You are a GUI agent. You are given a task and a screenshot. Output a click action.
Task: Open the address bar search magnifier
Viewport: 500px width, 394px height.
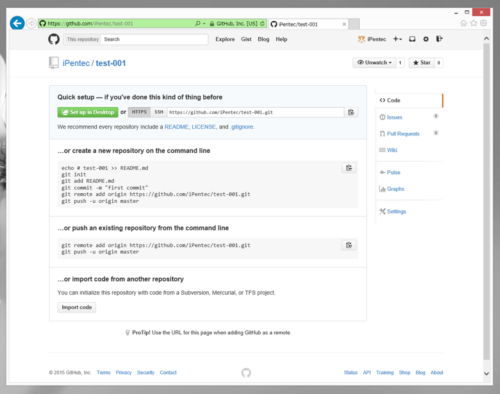click(197, 23)
